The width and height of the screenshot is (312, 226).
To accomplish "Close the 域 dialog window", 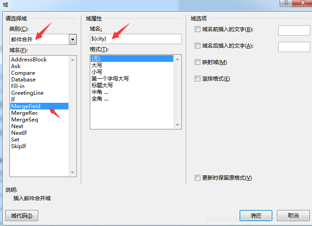I will pyautogui.click(x=302, y=3).
